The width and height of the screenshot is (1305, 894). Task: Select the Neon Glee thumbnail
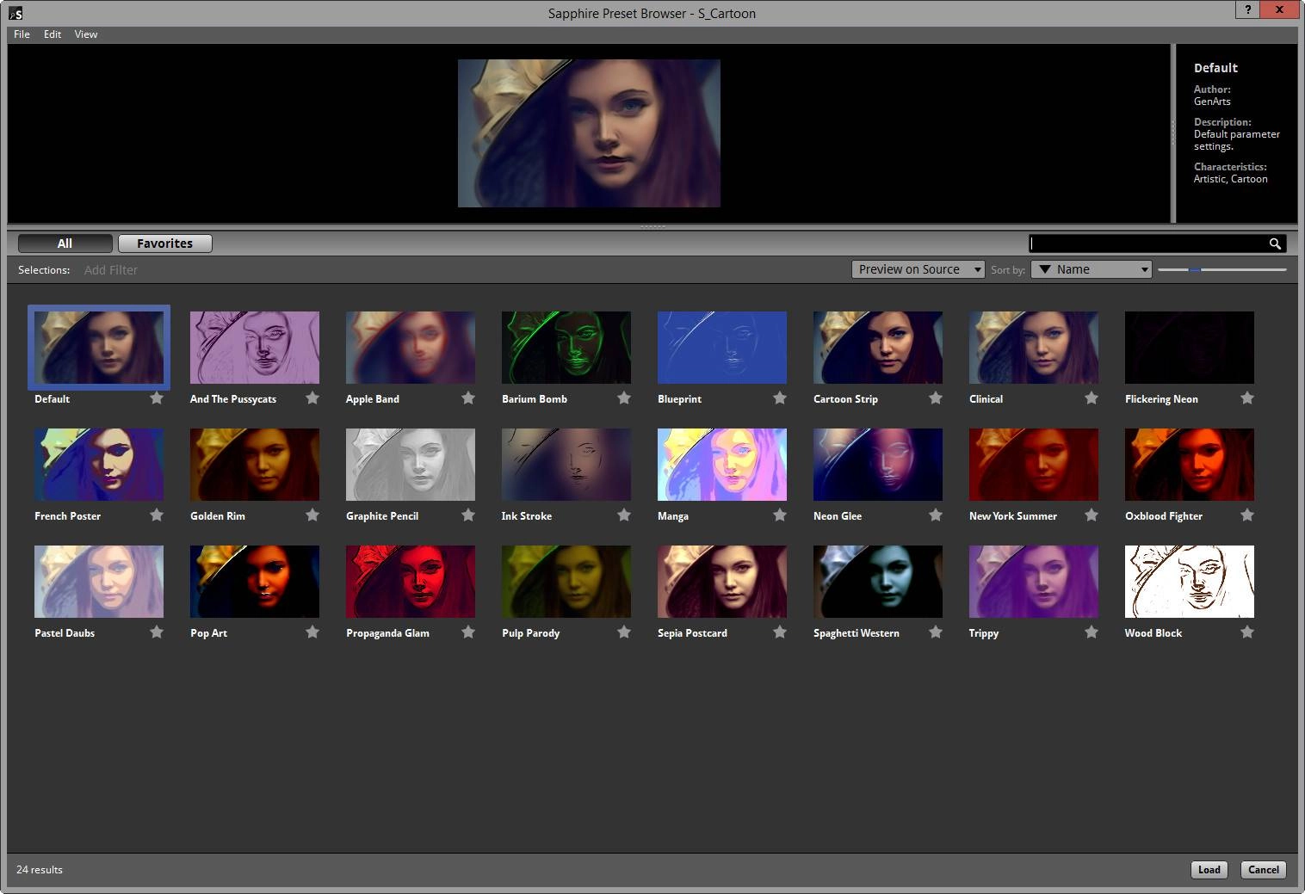click(878, 465)
